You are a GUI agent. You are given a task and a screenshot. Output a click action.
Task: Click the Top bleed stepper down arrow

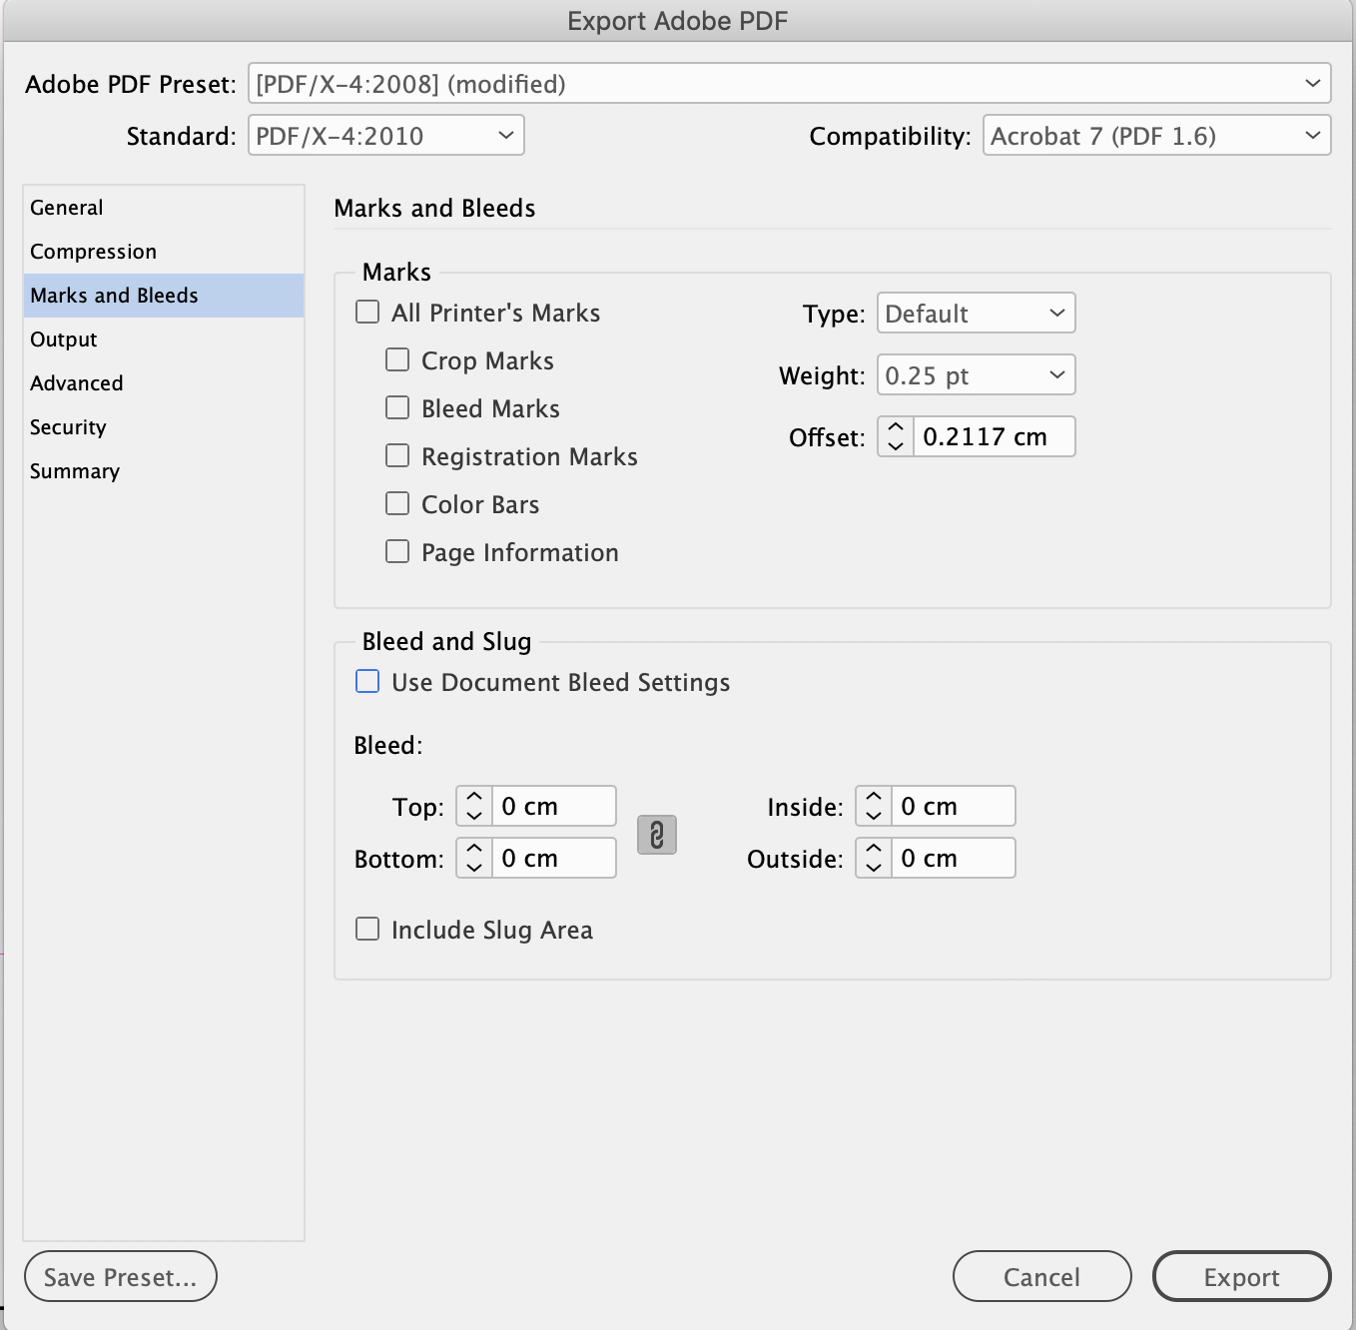[473, 814]
